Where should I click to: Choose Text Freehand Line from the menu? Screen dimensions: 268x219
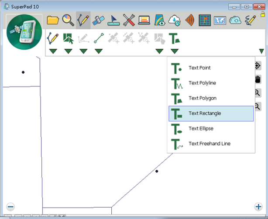tap(211, 144)
